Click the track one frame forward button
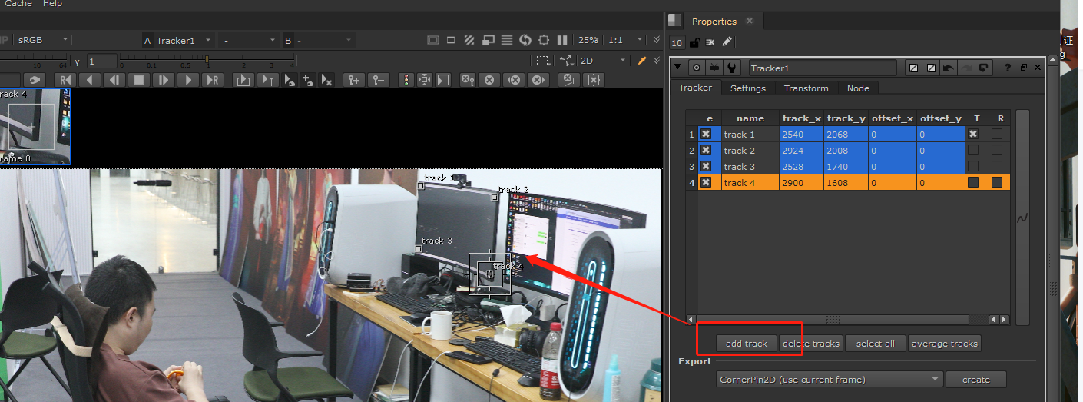 [x=164, y=80]
